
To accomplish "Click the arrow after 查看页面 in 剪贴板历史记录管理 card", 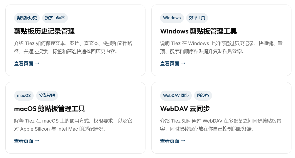I will point(37,63).
